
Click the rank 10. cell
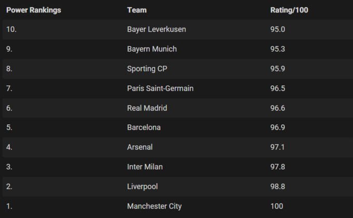point(11,30)
